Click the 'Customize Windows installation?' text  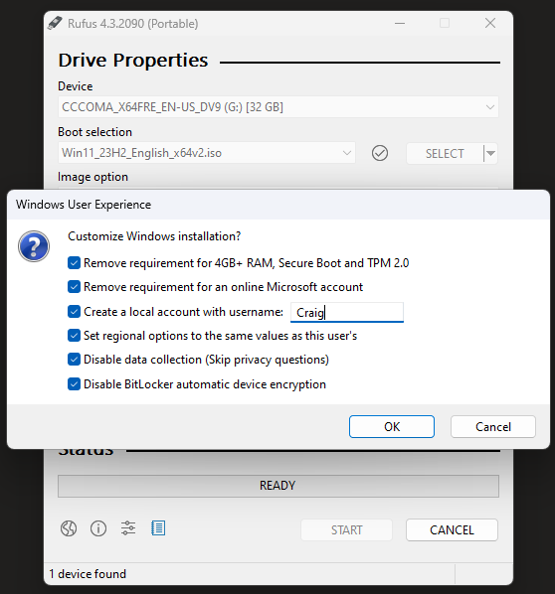(x=154, y=236)
